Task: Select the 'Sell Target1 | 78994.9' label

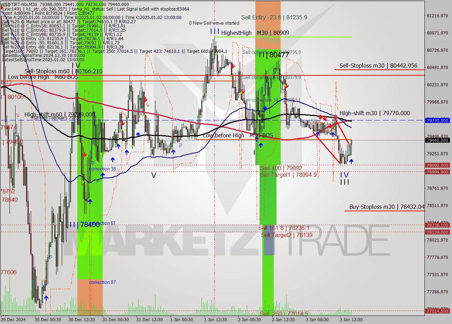Action: pyautogui.click(x=289, y=175)
